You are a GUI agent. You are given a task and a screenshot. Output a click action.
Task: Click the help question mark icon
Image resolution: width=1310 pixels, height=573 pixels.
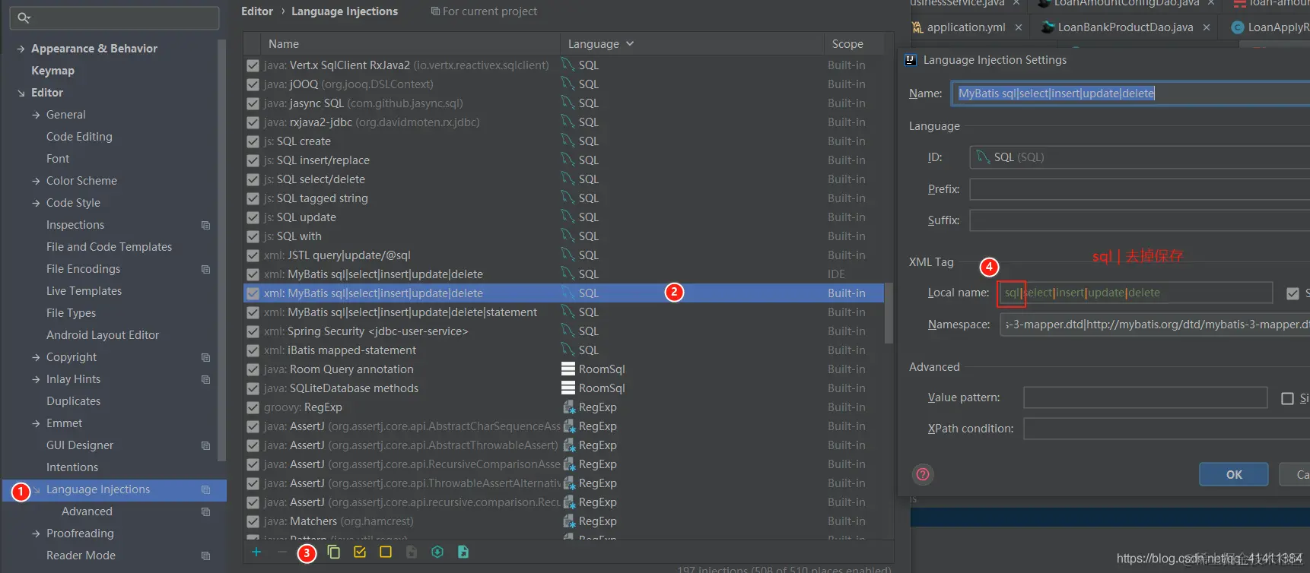(923, 474)
